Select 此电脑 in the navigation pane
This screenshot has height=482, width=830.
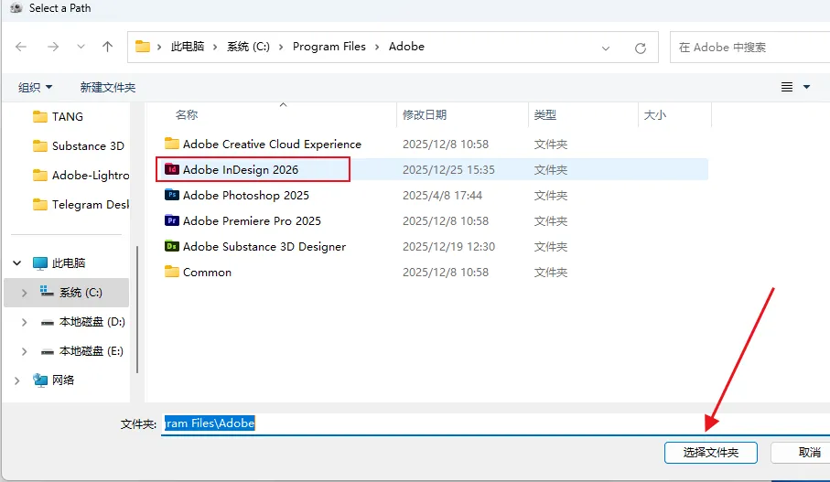[x=69, y=263]
